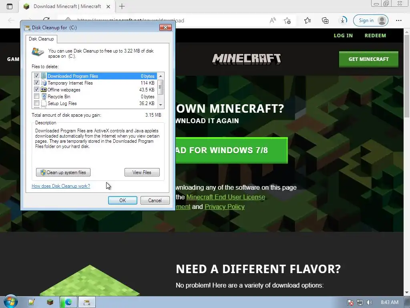Open Minecraft End User License link
Viewport: 410px width, 308px height.
226,197
